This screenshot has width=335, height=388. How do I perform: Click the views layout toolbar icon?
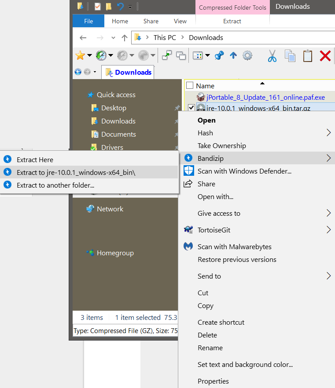[198, 55]
